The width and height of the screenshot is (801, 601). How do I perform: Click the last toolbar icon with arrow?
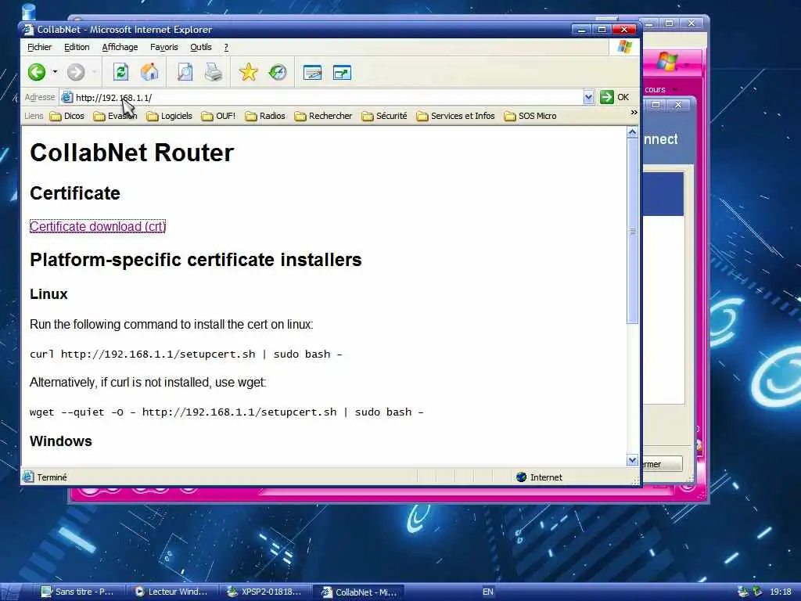tap(342, 73)
